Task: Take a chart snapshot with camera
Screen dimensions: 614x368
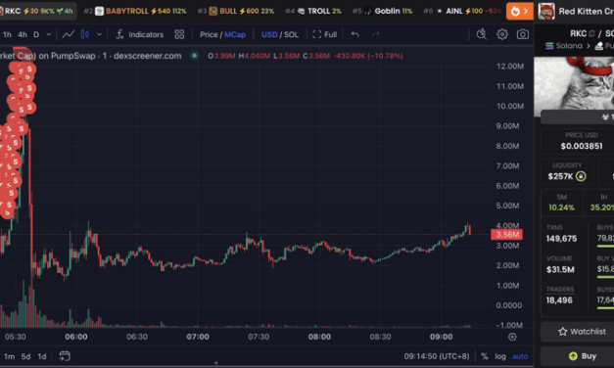Action: pyautogui.click(x=523, y=34)
